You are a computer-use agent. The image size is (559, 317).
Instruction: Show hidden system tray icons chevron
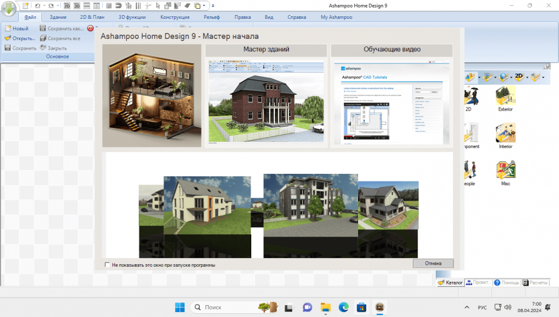pos(466,307)
